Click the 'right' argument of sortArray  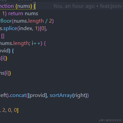click(x=79, y=96)
